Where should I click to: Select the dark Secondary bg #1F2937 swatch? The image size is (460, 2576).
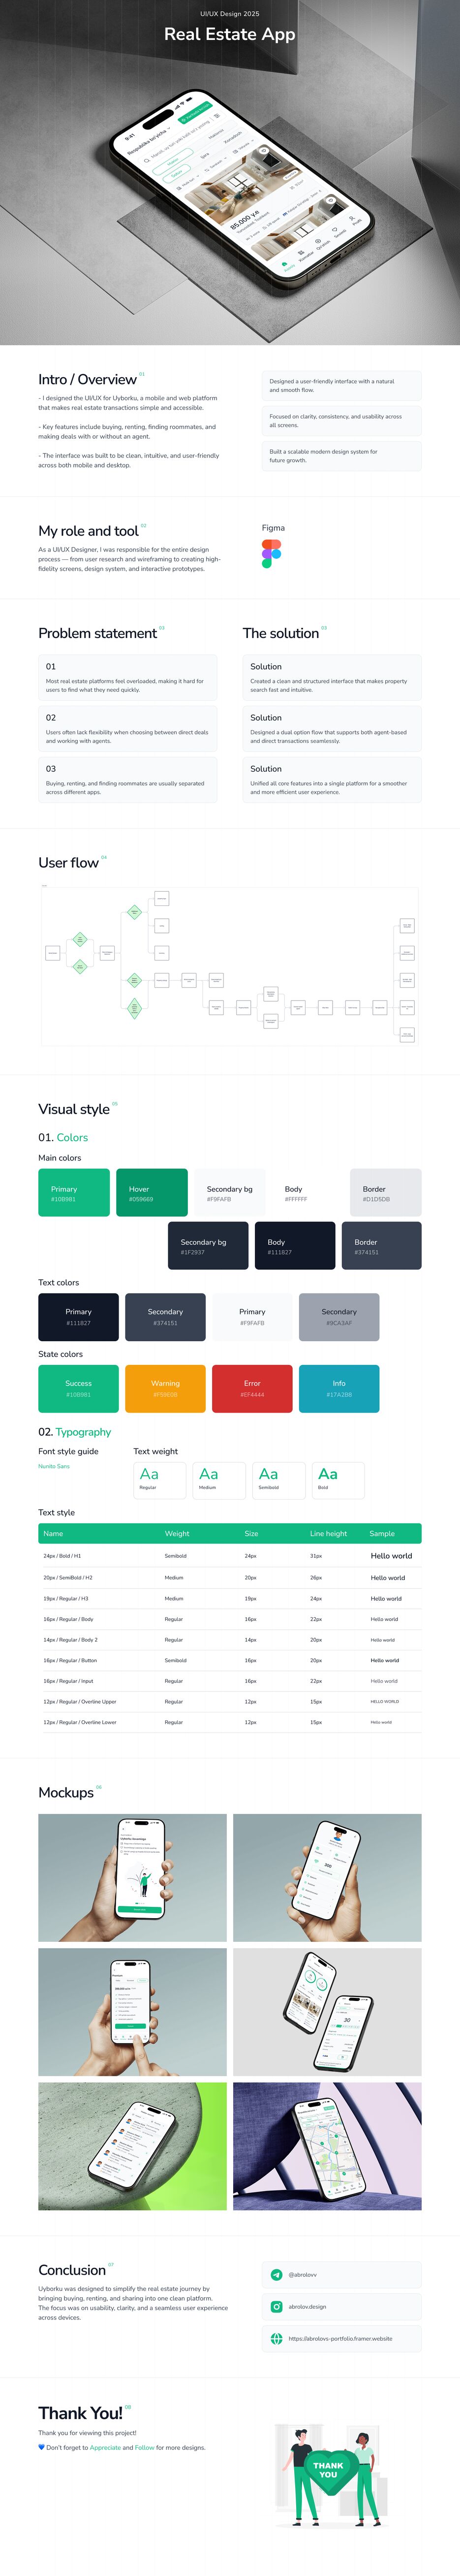(x=208, y=1246)
